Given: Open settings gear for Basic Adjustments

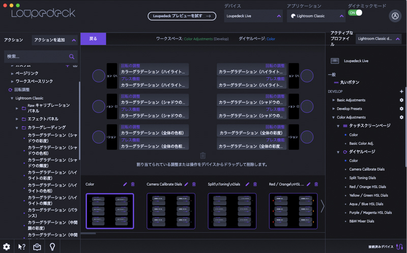Looking at the screenshot, I should [401, 100].
